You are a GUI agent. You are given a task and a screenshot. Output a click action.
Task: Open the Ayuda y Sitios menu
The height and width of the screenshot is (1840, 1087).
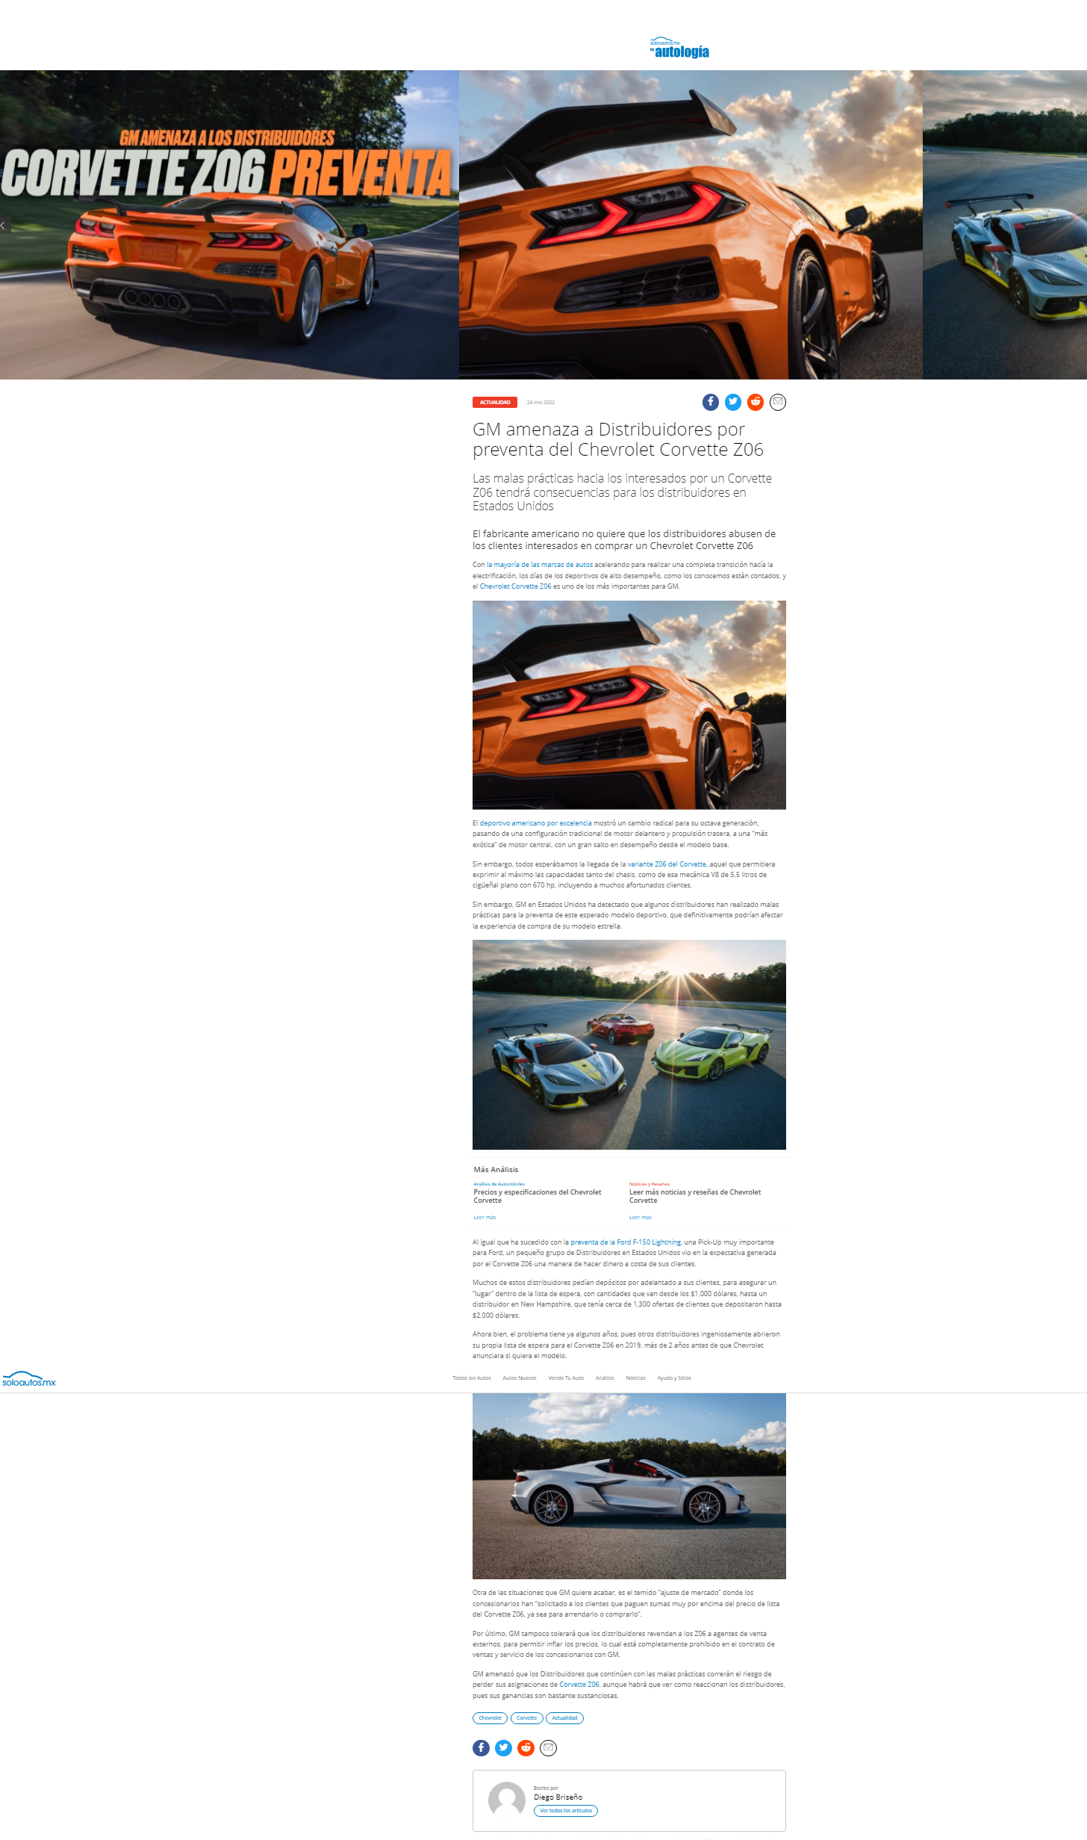pyautogui.click(x=674, y=1378)
